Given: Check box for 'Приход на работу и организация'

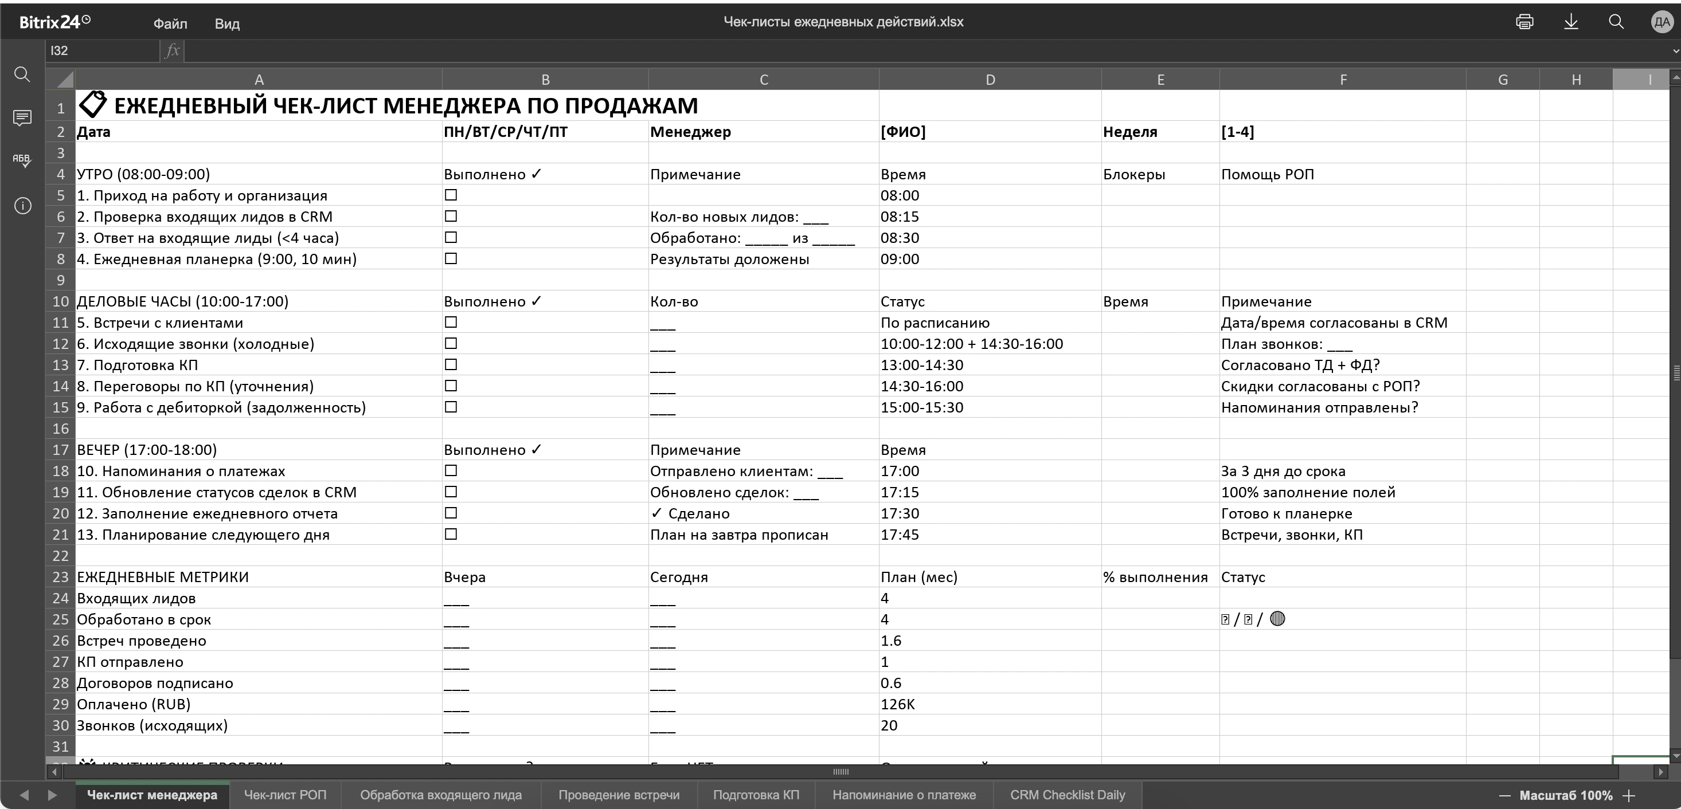Looking at the screenshot, I should [451, 195].
